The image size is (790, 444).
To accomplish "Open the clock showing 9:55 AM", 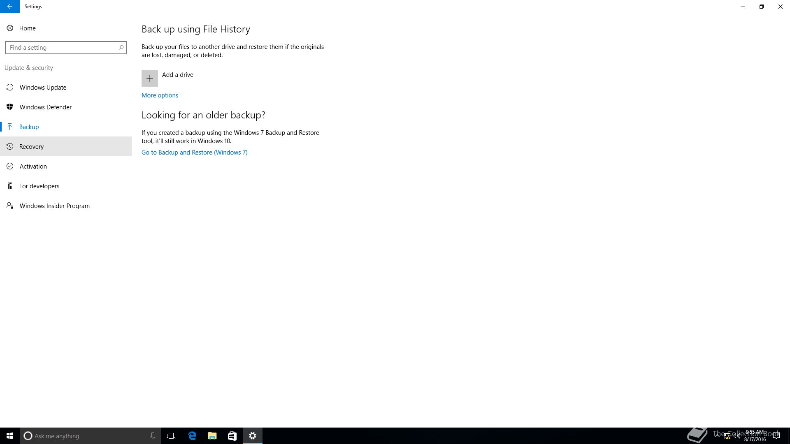I will click(x=755, y=436).
